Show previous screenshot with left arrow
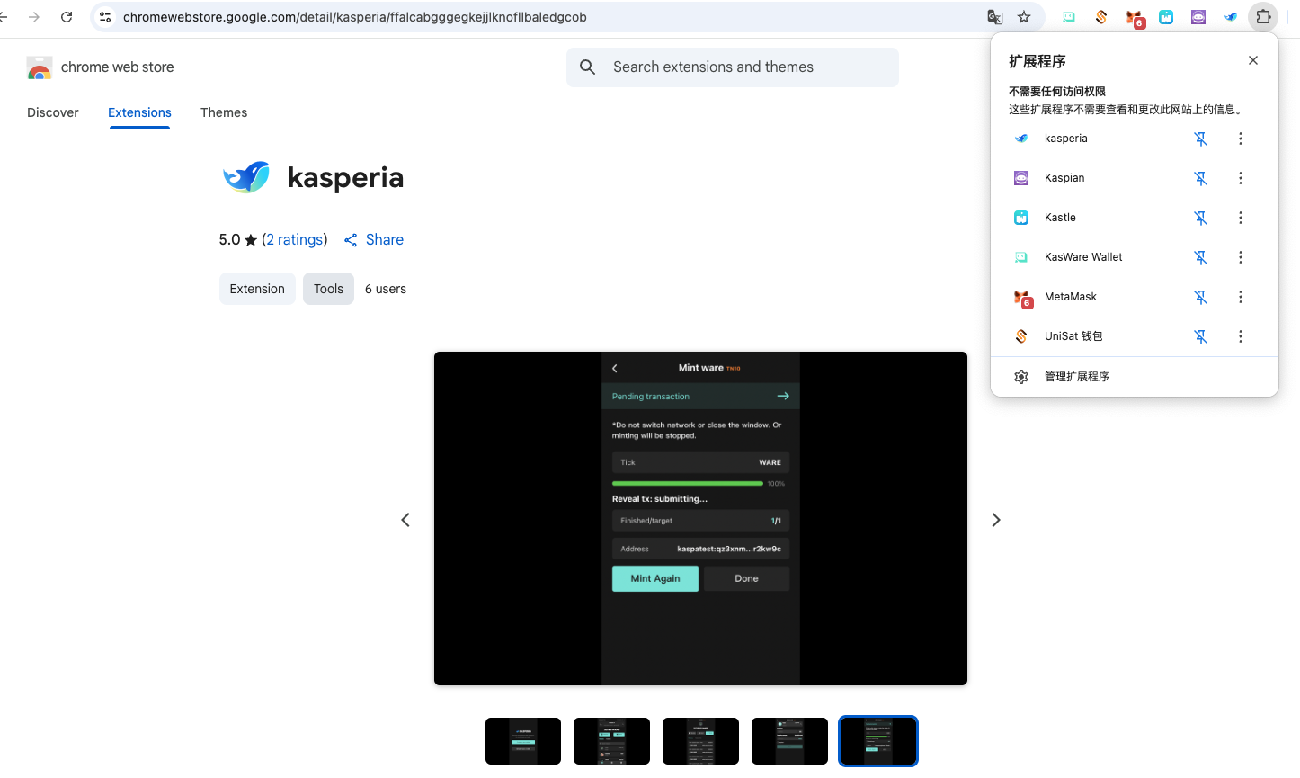 [405, 520]
